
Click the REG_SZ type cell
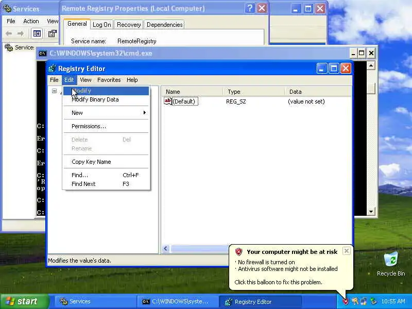pos(236,101)
